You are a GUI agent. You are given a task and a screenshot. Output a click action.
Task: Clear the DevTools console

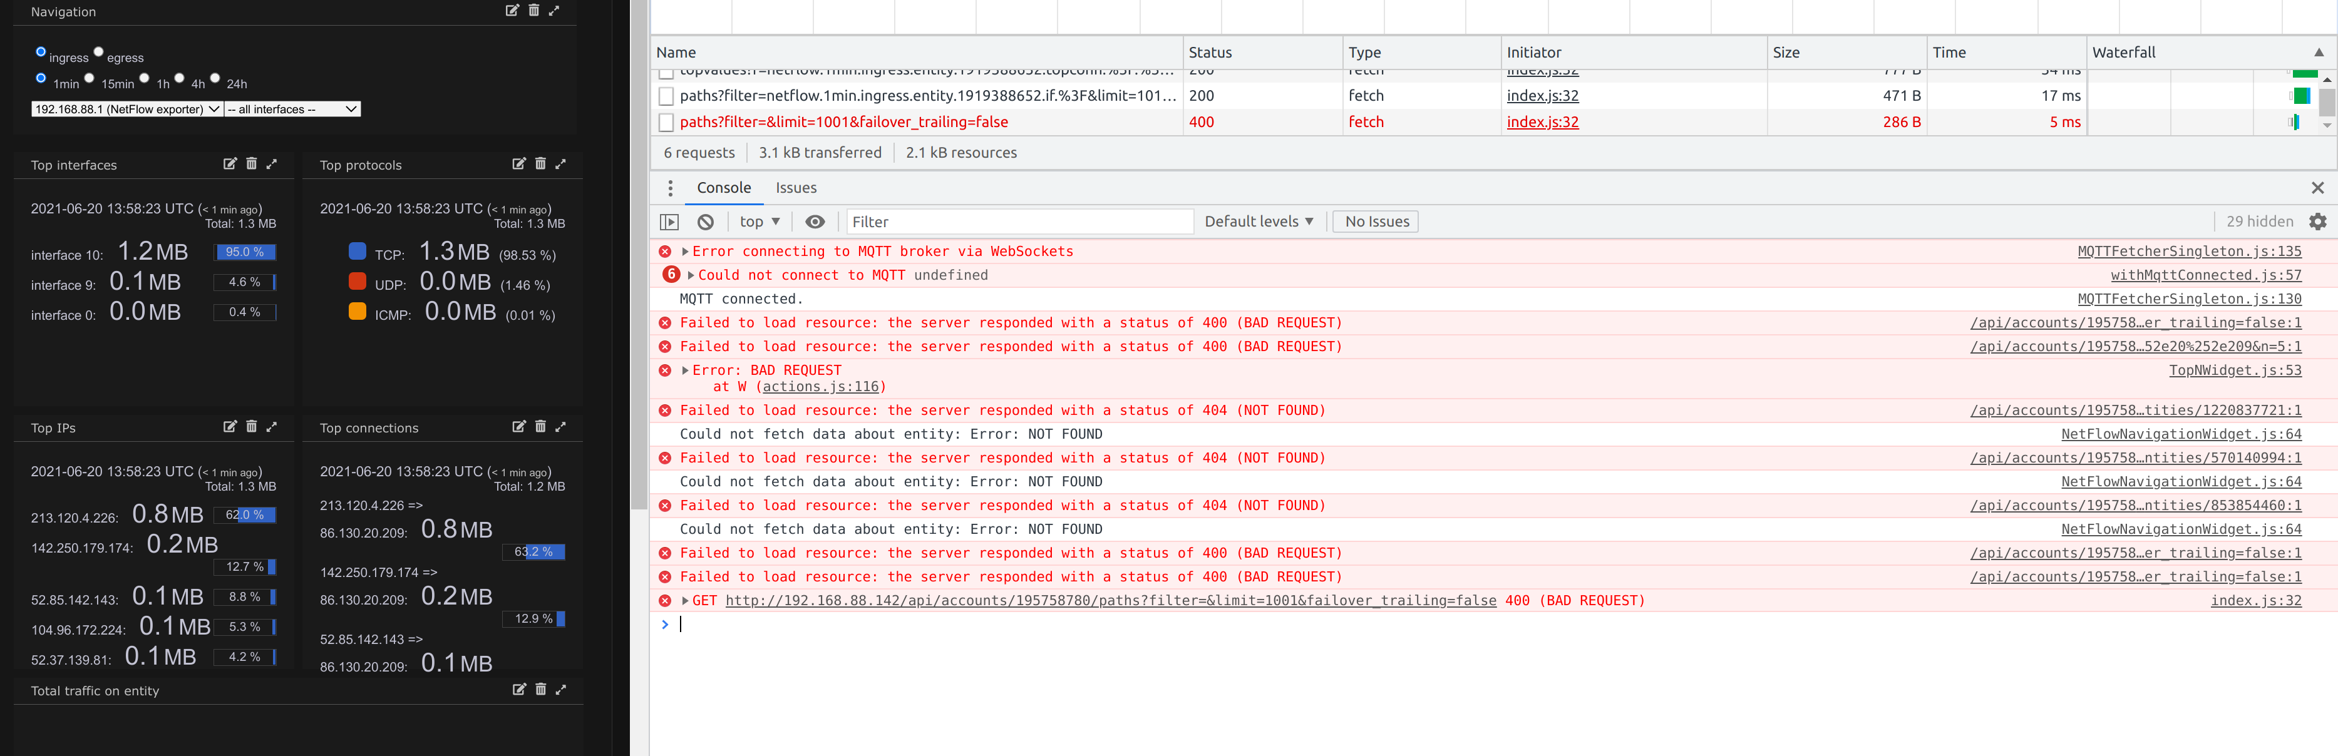[705, 220]
